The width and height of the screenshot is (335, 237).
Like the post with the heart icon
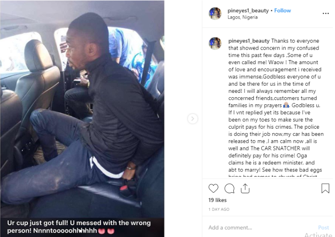213,188
